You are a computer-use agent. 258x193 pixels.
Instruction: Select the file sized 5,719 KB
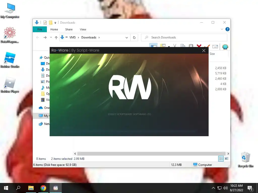(220, 73)
